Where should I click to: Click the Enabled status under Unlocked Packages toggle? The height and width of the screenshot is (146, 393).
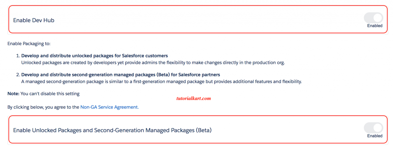(375, 136)
